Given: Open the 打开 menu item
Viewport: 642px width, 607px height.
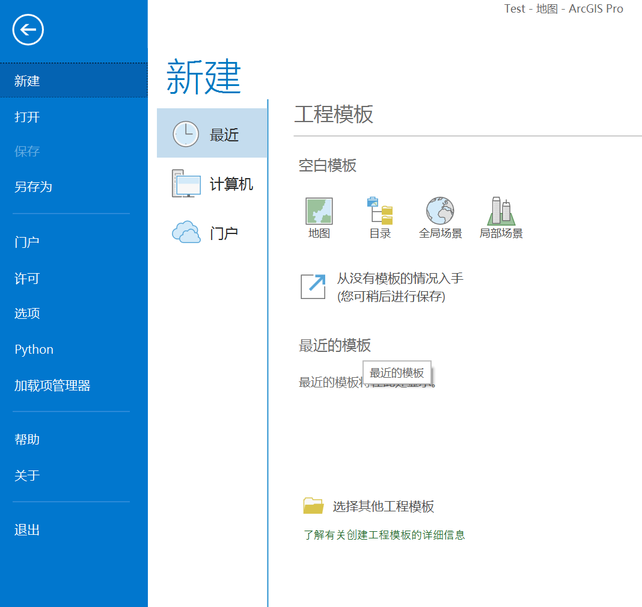Looking at the screenshot, I should tap(27, 117).
